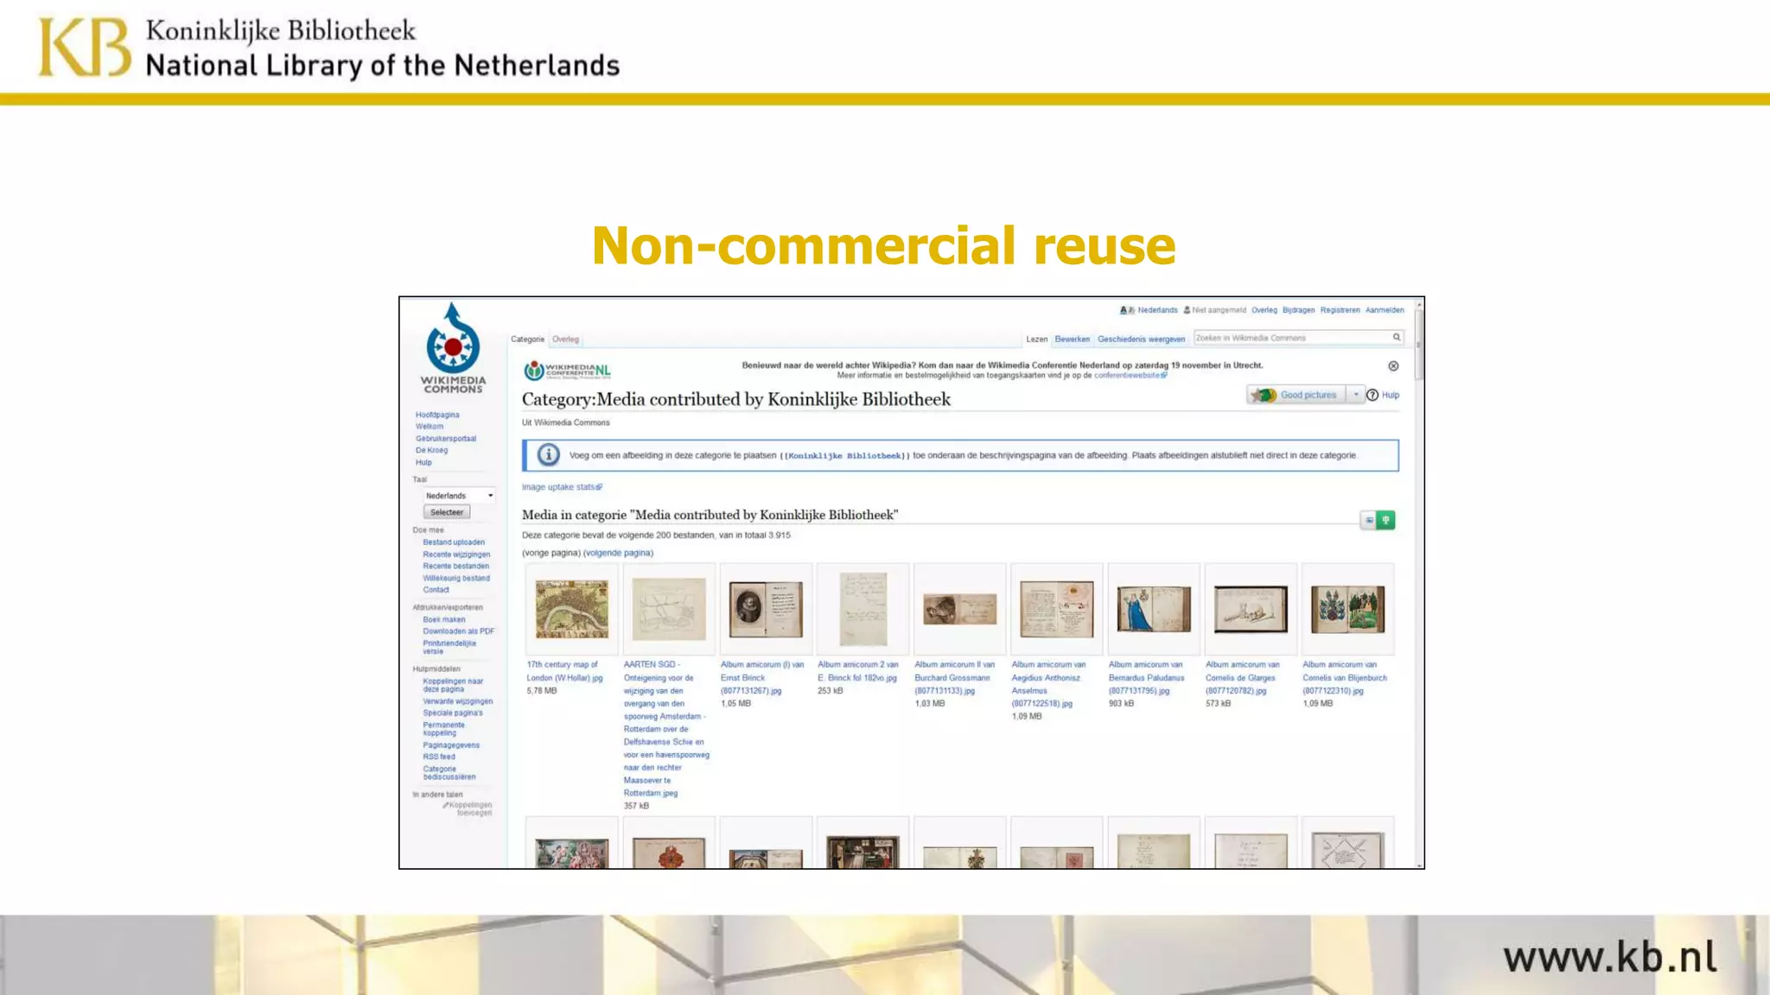Open Hoofdpagina in the sidebar
This screenshot has height=995, width=1770.
[x=437, y=415]
